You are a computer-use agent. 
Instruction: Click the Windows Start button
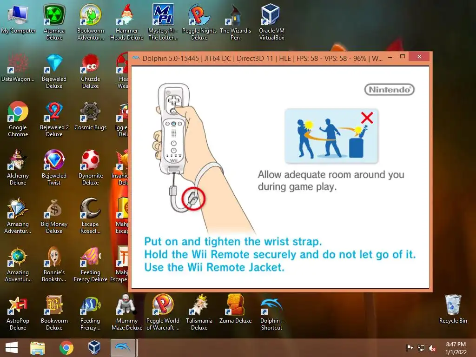coord(12,348)
